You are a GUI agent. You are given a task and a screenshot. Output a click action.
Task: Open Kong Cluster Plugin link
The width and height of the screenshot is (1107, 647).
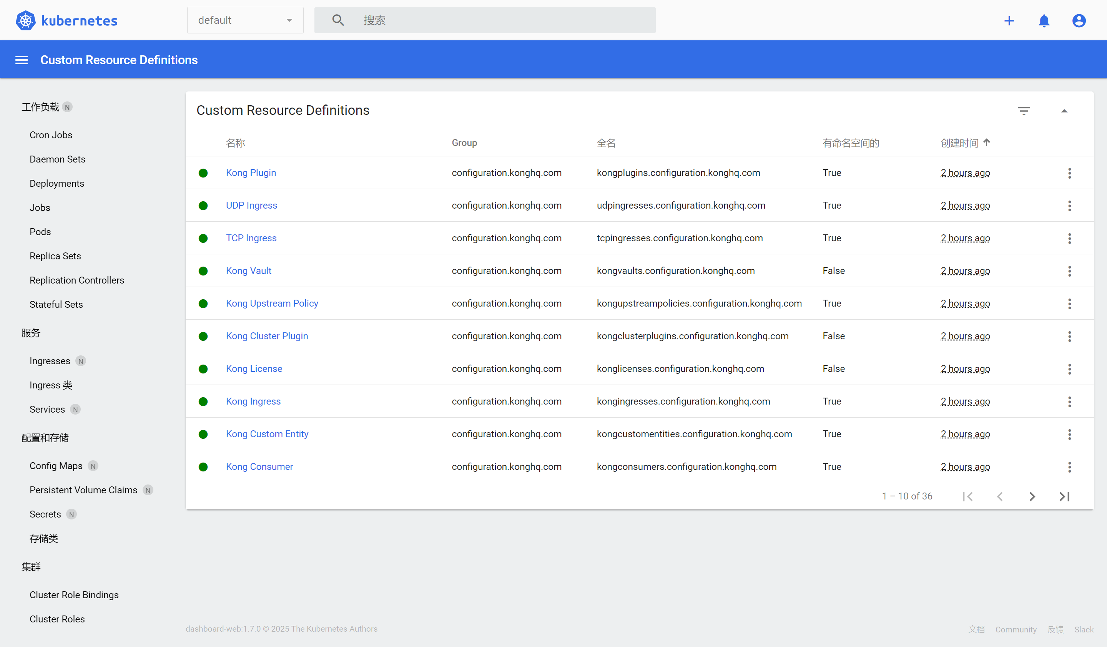pos(267,336)
